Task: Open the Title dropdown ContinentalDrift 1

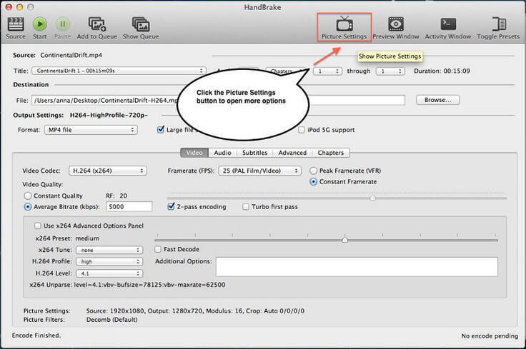Action: coord(119,71)
